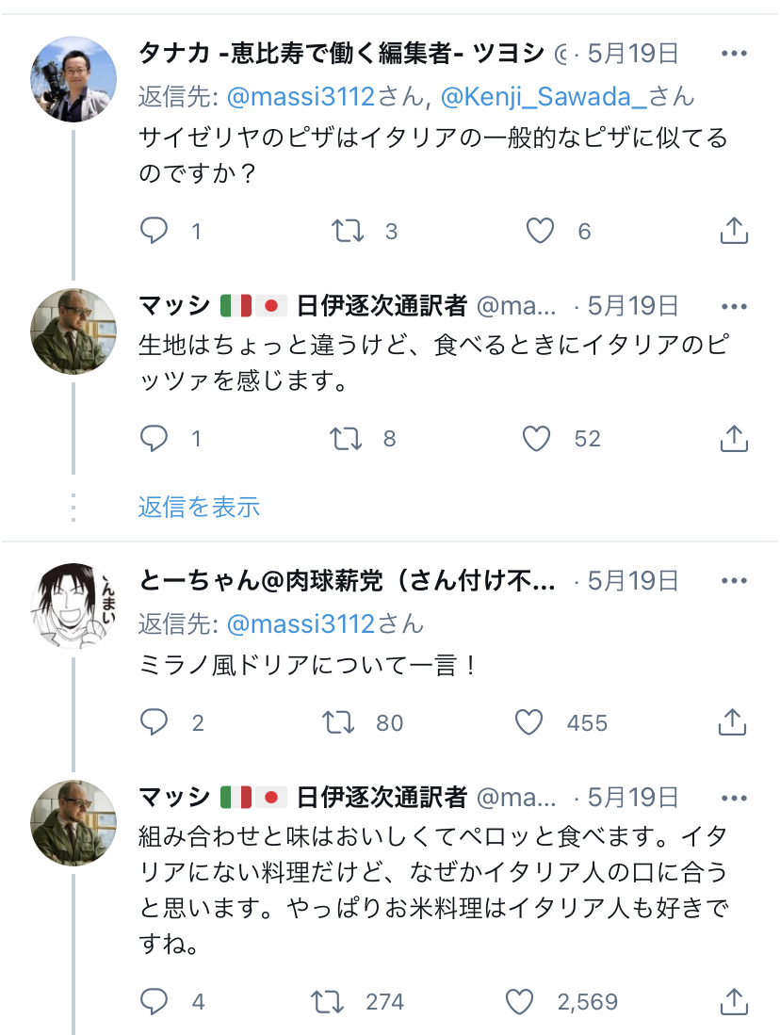Like the tweet with 455 likes
This screenshot has width=780, height=1035.
coord(529,722)
